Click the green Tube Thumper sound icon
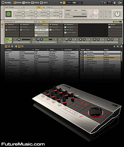 click(8, 14)
